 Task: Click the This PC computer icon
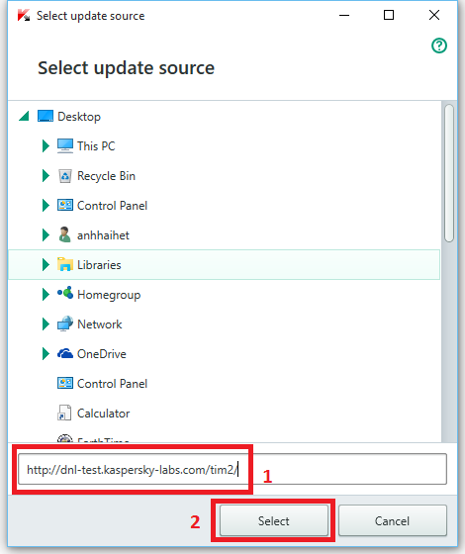(65, 146)
